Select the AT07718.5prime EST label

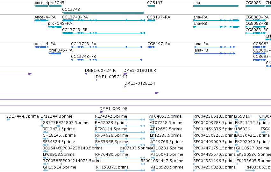click(x=166, y=123)
